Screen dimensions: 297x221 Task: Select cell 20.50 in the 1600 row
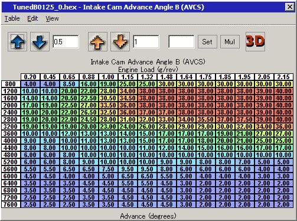[69, 98]
